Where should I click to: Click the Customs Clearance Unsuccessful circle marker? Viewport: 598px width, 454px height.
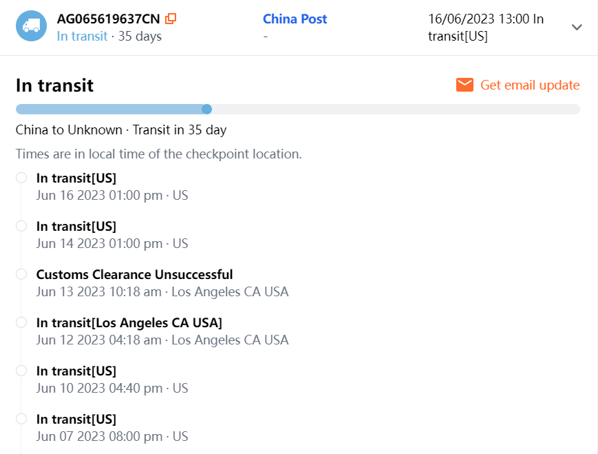pyautogui.click(x=21, y=274)
